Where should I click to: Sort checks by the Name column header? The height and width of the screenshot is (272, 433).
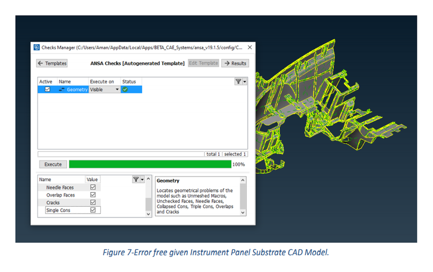click(x=65, y=81)
